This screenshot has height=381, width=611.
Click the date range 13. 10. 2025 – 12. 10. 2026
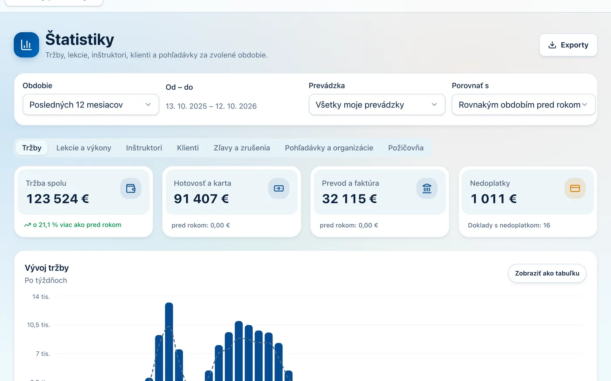pyautogui.click(x=211, y=106)
